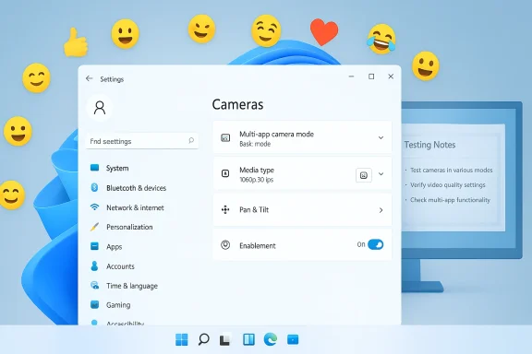Image resolution: width=532 pixels, height=354 pixels.
Task: Click Testing Notes title on monitor
Action: click(x=429, y=145)
